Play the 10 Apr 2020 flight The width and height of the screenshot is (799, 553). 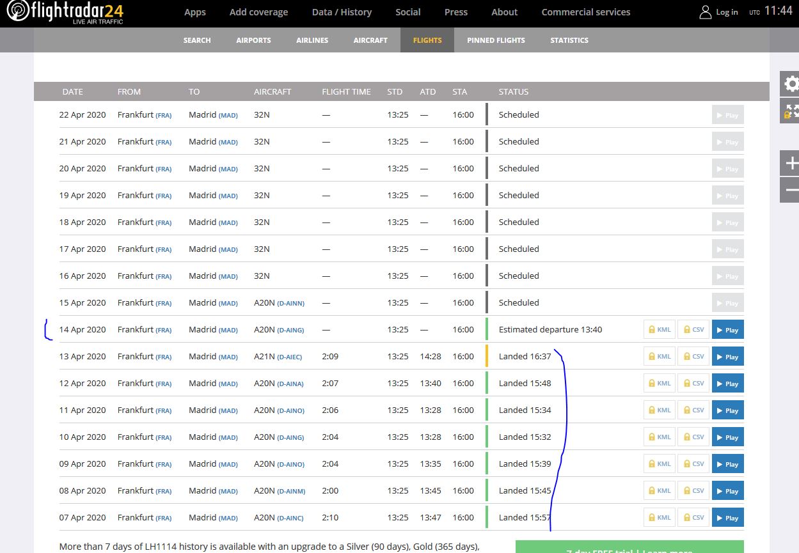point(728,437)
